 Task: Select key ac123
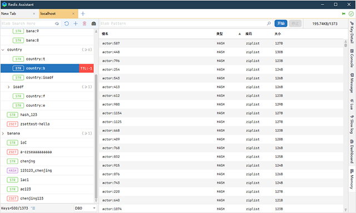47,189
